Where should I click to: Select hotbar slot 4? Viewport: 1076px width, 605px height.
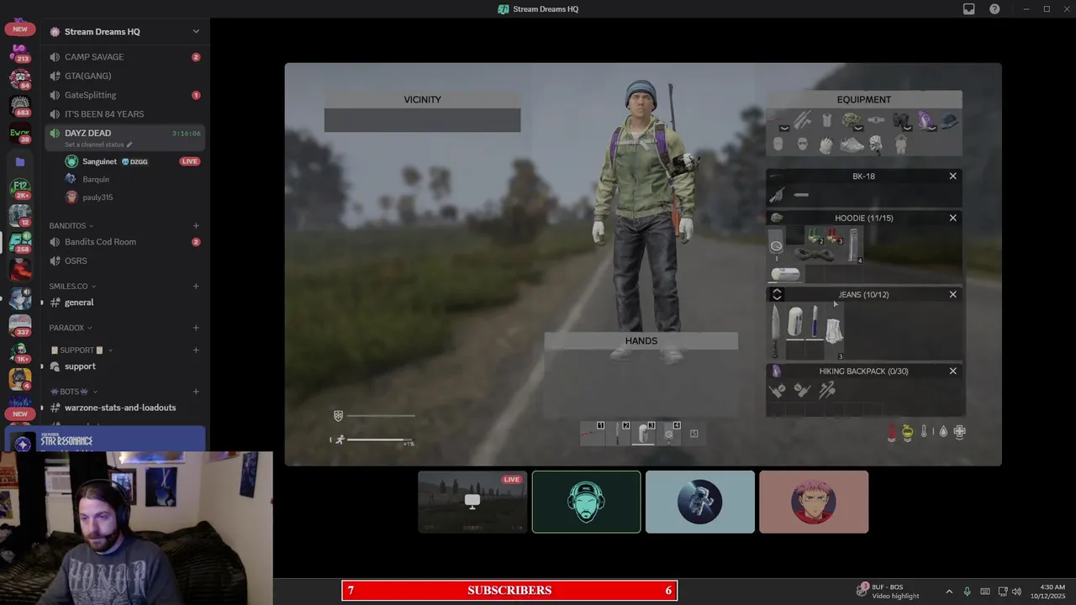pos(668,434)
